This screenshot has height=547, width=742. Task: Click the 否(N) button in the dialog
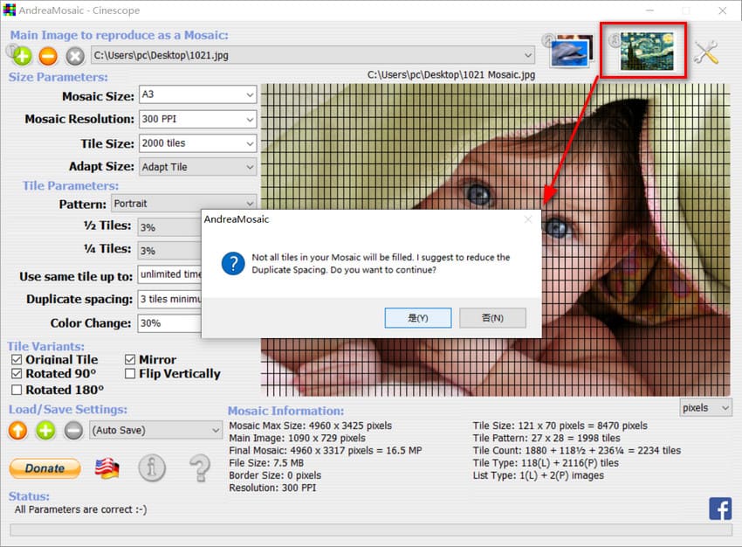492,318
